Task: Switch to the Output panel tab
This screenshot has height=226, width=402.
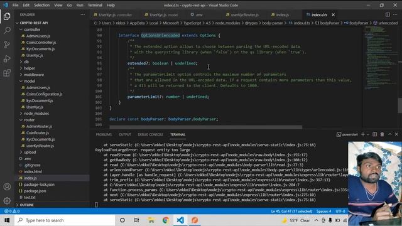Action: [125, 134]
